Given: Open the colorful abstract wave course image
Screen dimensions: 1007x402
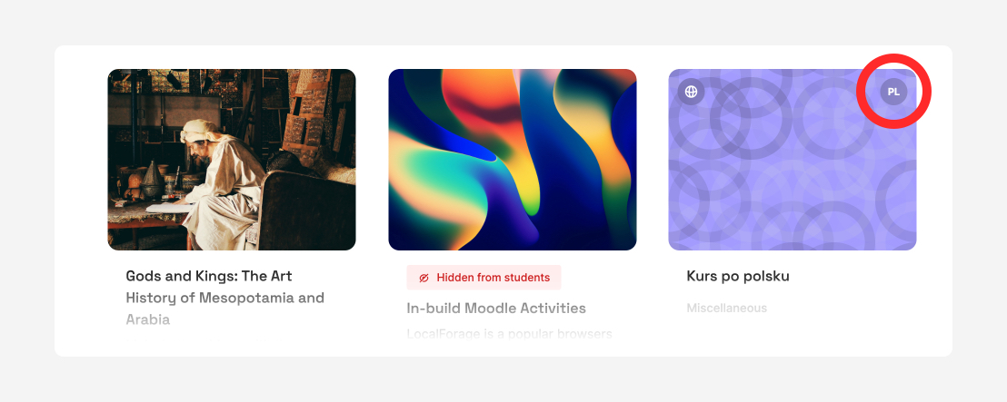Looking at the screenshot, I should click(513, 160).
